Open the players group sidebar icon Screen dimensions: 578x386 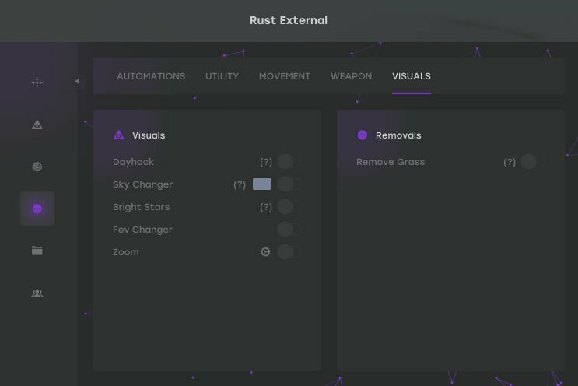[37, 293]
